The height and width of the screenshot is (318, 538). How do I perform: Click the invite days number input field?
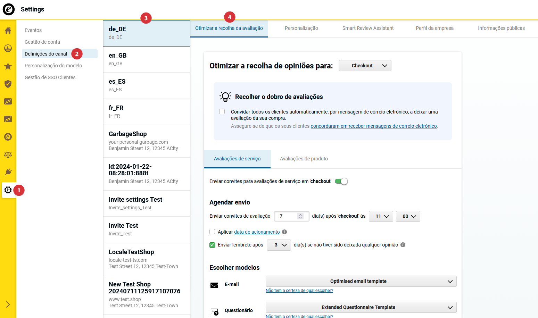(287, 216)
